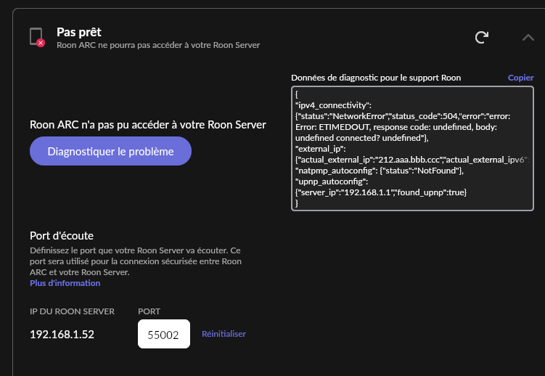Reset the port with Réinitialiser

click(224, 334)
